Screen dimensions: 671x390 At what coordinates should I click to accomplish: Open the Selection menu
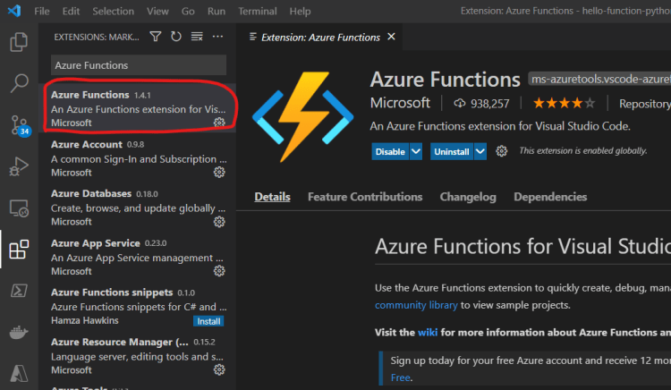click(114, 11)
